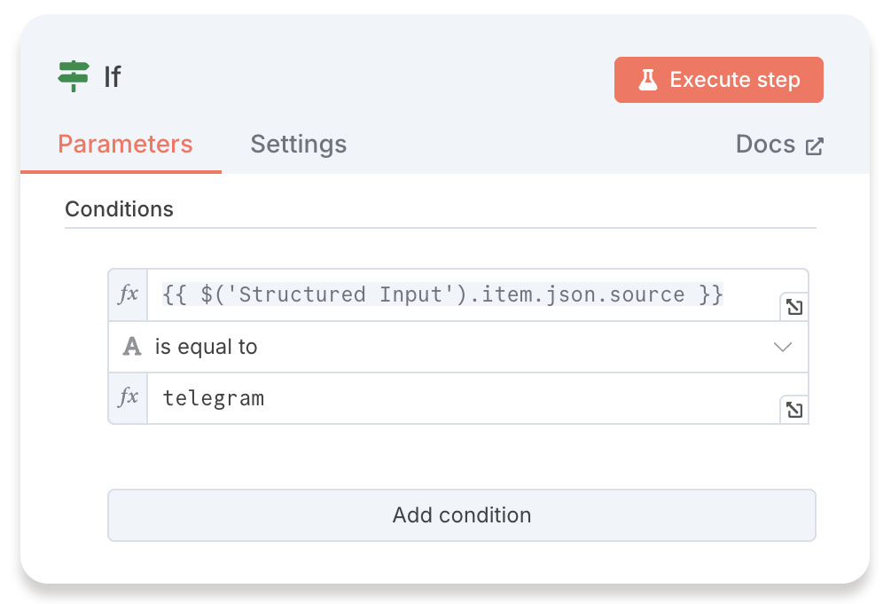Click the green signpost If node icon
The height and width of the screenshot is (604, 891).
point(74,77)
